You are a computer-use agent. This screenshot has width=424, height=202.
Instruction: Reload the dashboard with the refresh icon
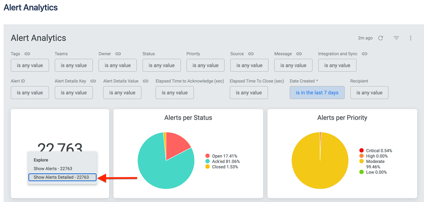point(380,38)
